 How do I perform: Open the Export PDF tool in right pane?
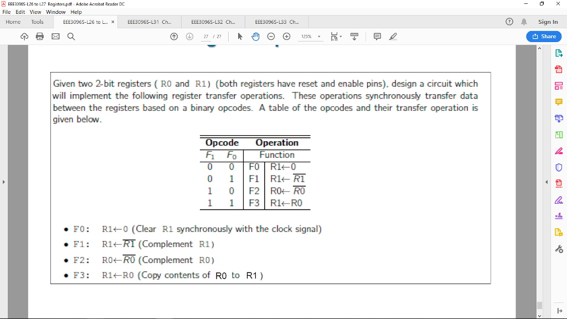pos(559,53)
